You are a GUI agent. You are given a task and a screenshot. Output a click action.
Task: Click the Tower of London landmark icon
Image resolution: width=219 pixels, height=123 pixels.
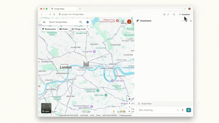pyautogui.click(x=86, y=64)
